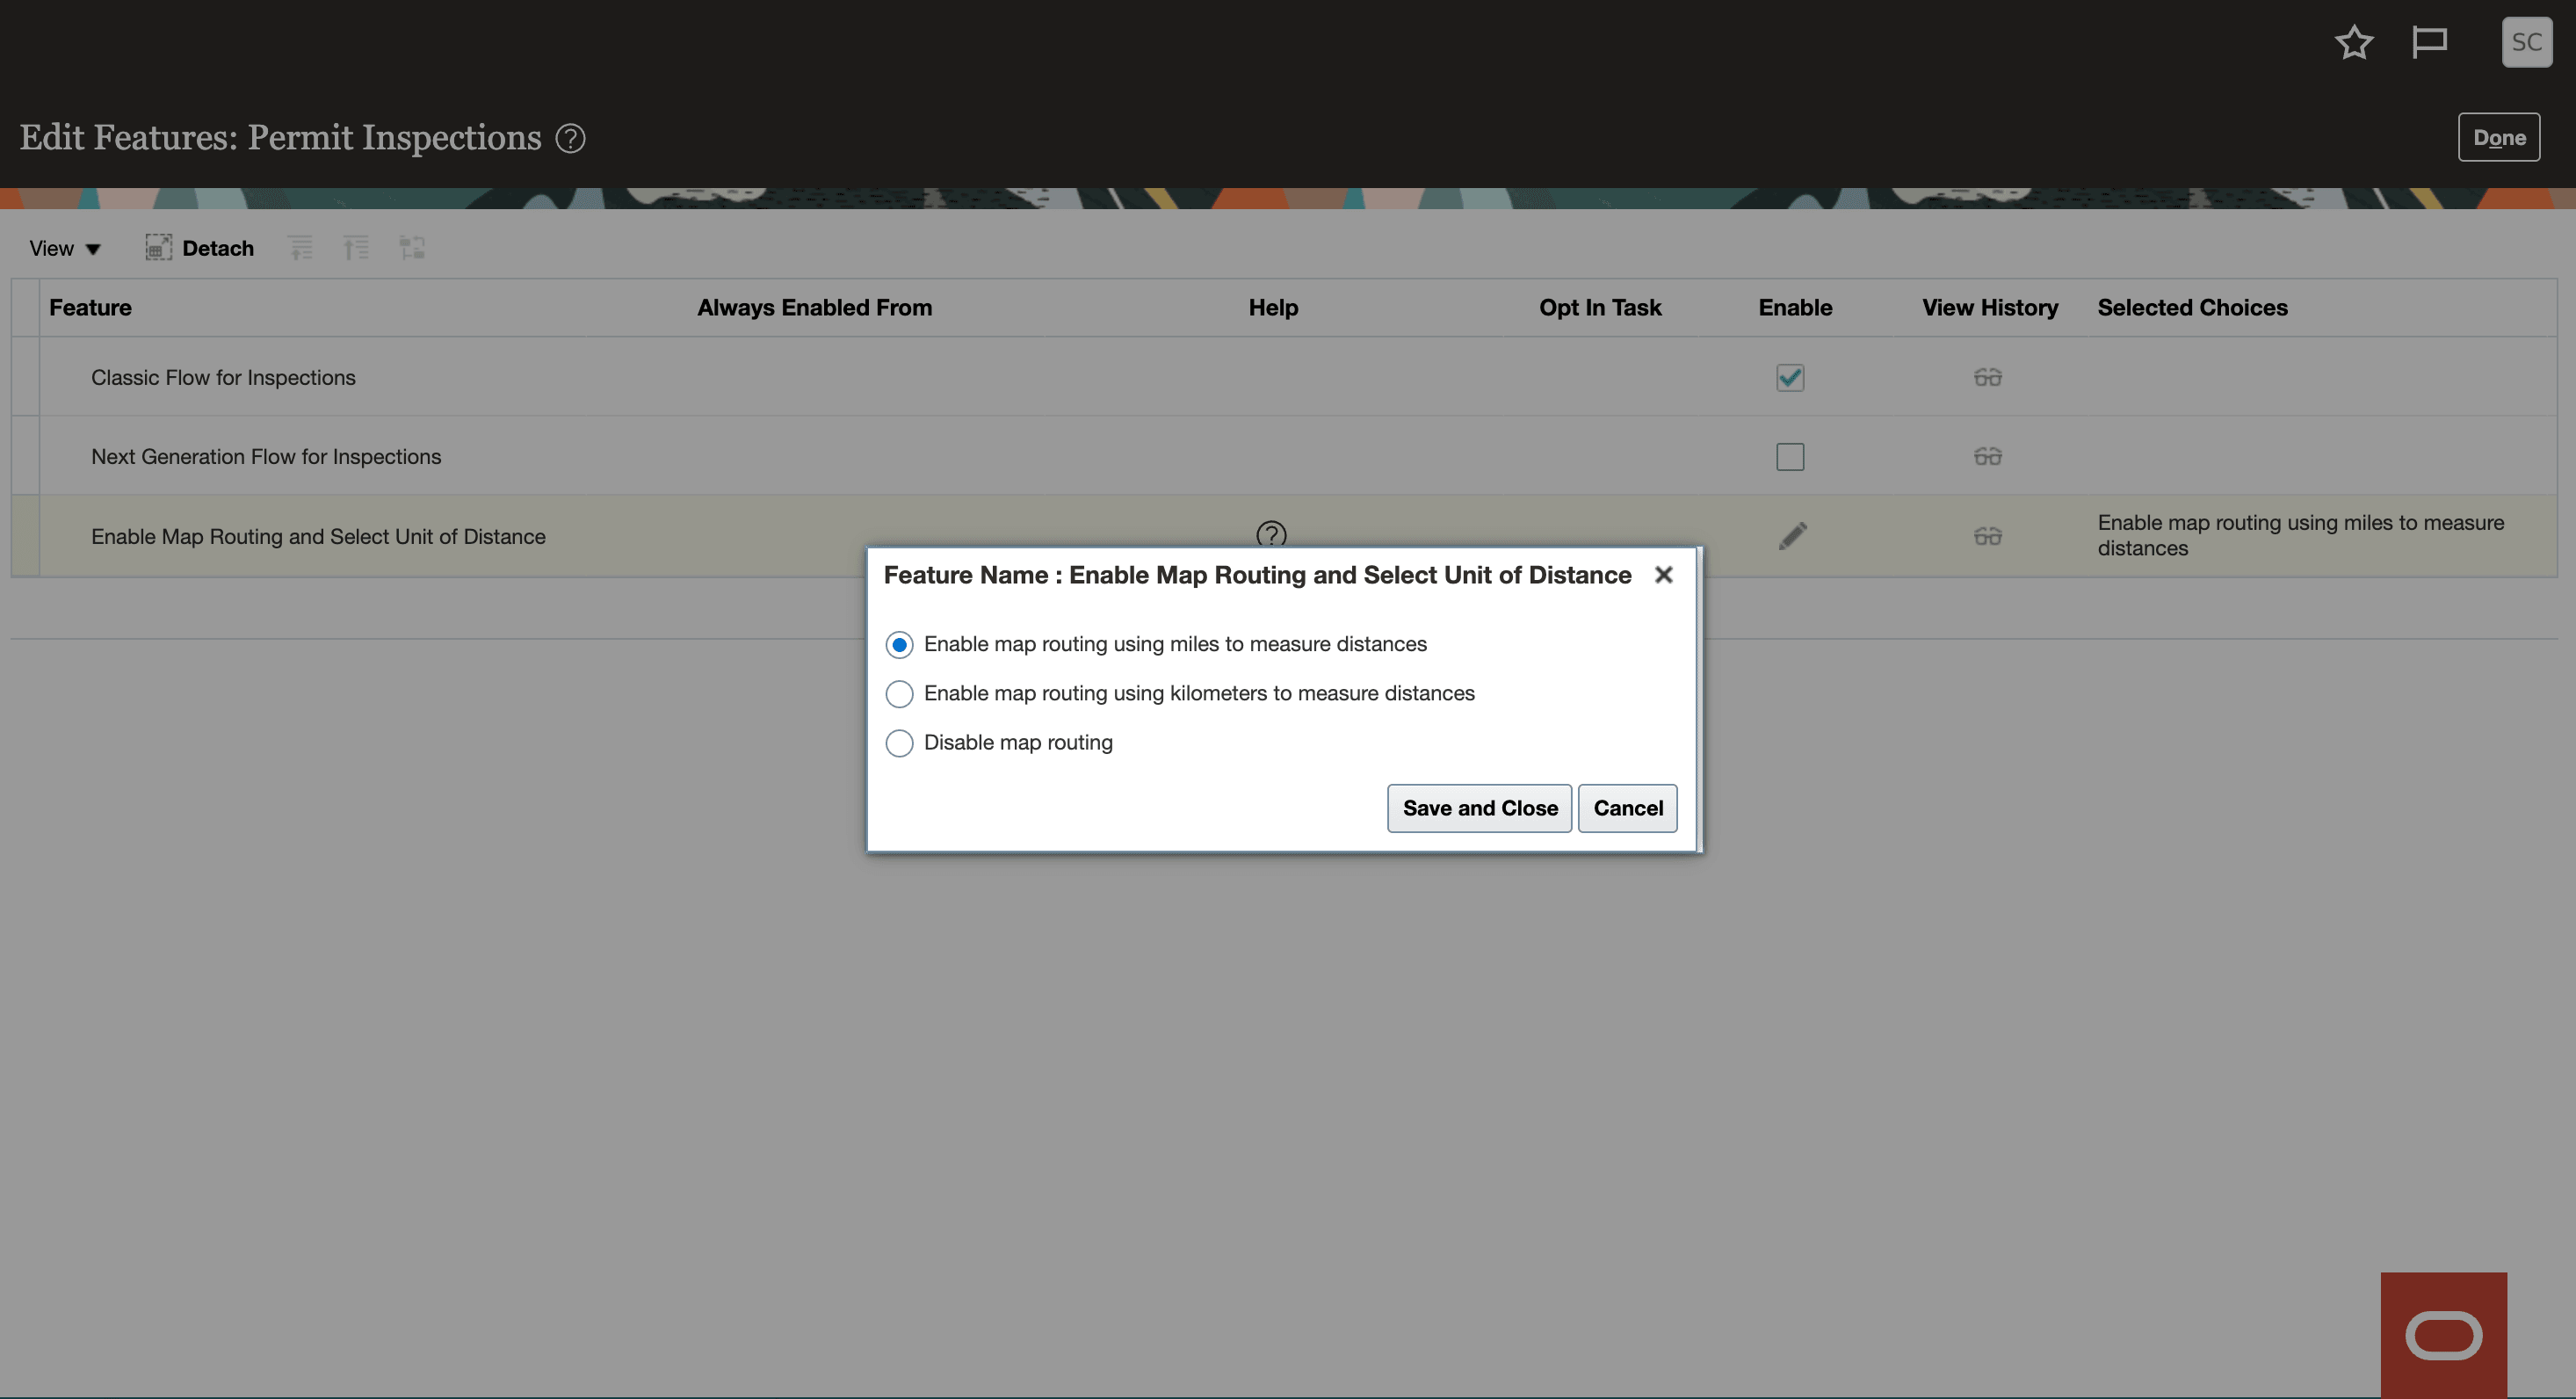
Task: Open the SC user avatar menu
Action: click(x=2526, y=42)
